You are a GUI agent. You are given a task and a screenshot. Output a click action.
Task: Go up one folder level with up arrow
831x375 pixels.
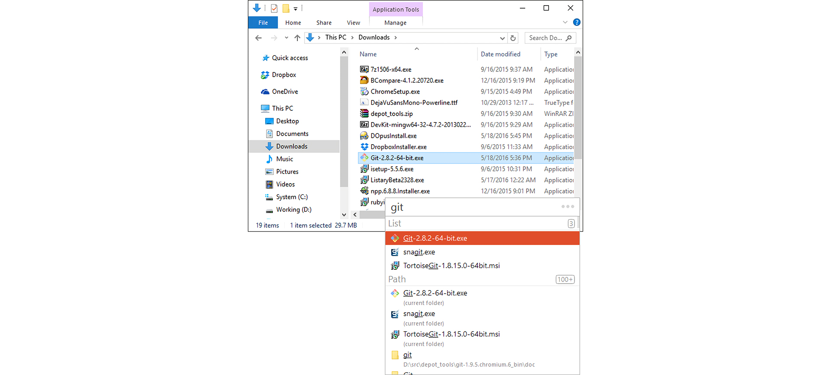[297, 38]
